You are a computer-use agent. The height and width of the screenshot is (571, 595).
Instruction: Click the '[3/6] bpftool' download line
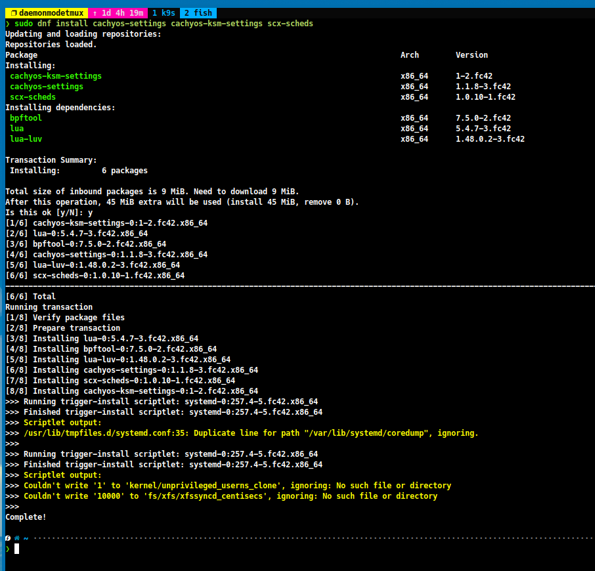pos(86,244)
